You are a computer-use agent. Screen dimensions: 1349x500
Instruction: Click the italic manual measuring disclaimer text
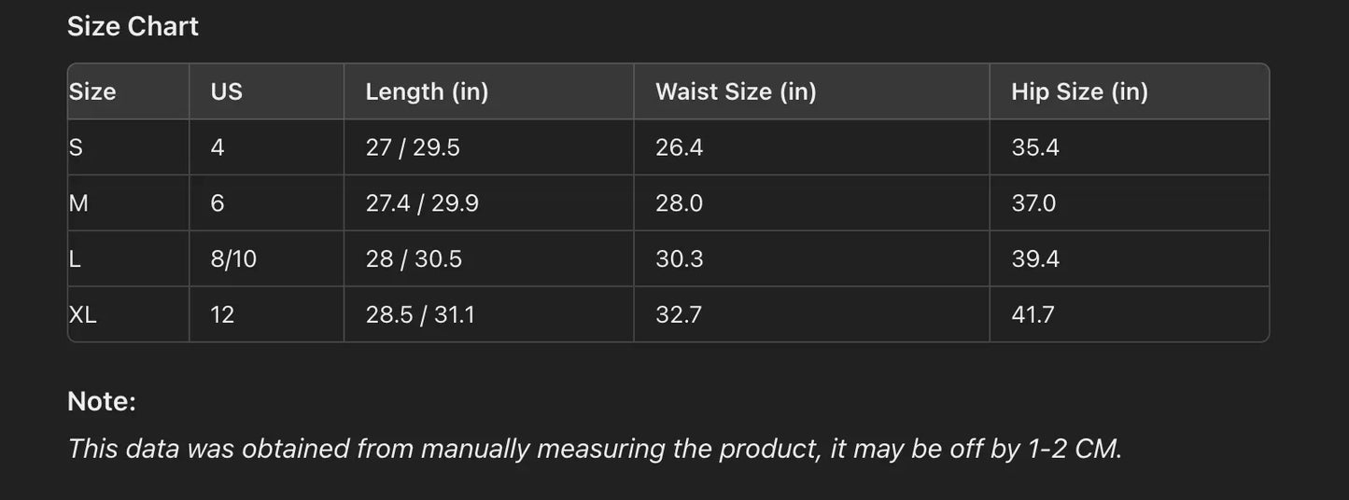[595, 449]
